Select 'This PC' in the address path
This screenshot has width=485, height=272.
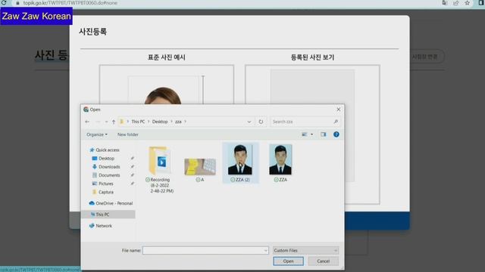pyautogui.click(x=138, y=122)
